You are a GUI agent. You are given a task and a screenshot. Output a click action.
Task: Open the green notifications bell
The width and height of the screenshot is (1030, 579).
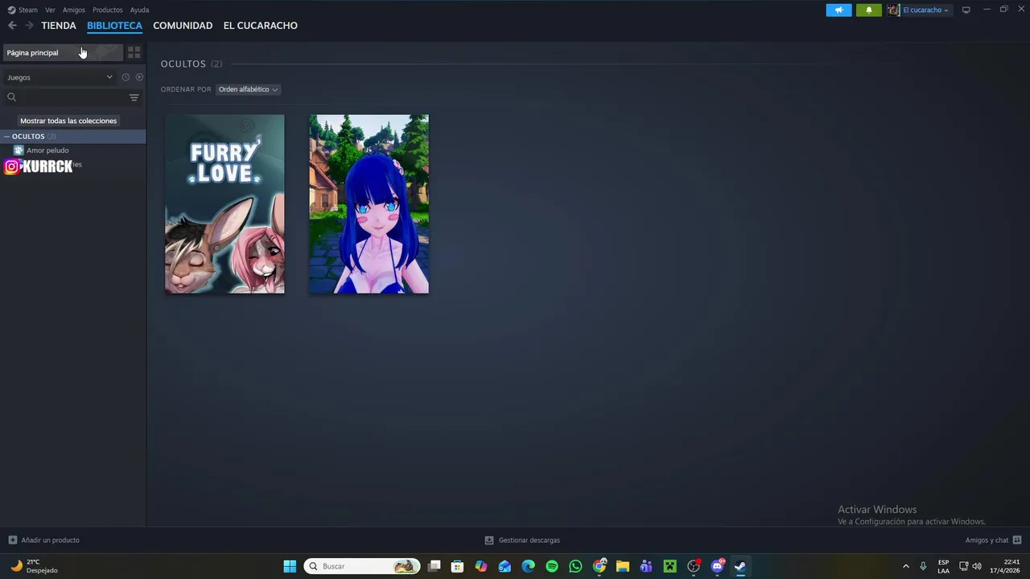coord(868,10)
